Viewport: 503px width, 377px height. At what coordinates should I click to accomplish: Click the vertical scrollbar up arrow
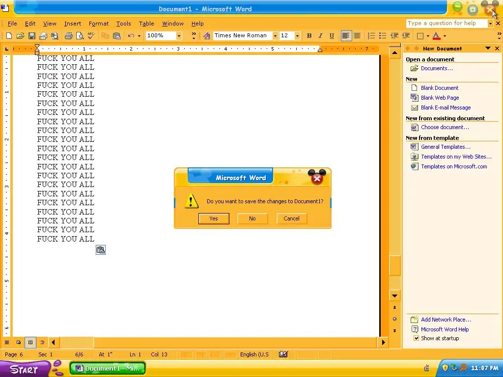click(394, 53)
